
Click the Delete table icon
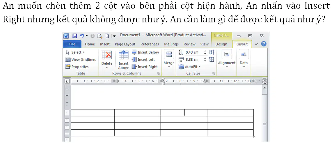click(107, 55)
